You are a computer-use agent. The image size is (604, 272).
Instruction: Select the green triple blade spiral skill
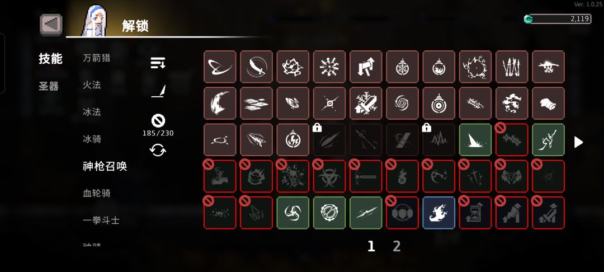(x=292, y=213)
